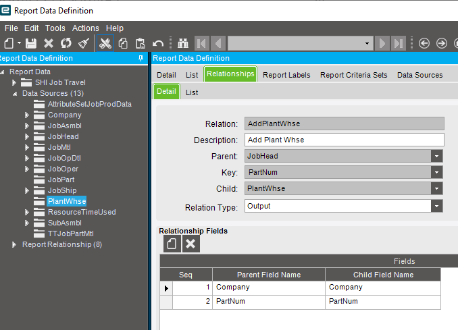Expand the ResourceTimeUsed tree node
The width and height of the screenshot is (458, 330).
point(27,212)
